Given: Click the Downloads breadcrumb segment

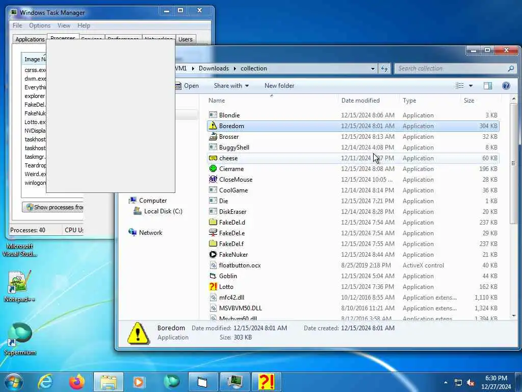Looking at the screenshot, I should click(214, 68).
